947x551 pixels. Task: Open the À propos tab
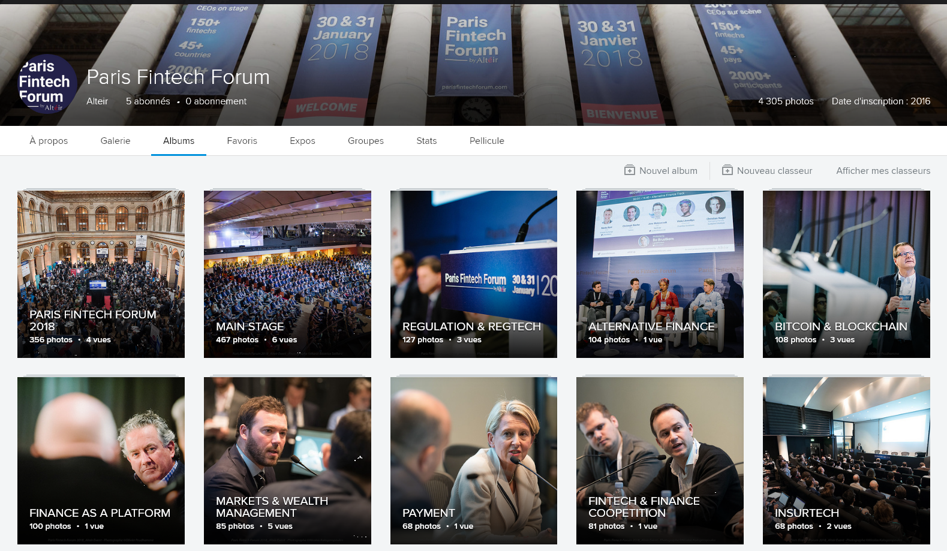click(49, 141)
